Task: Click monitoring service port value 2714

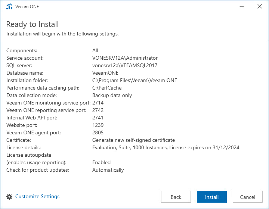Action: (98, 103)
